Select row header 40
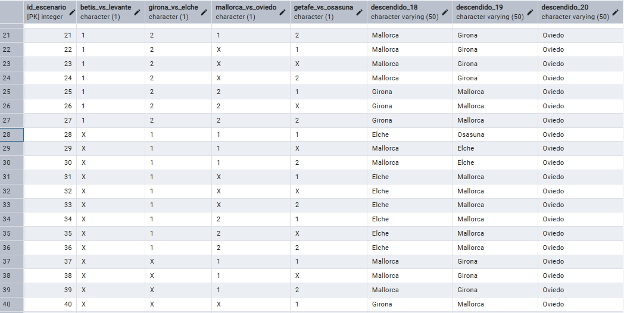The height and width of the screenshot is (313, 624). click(11, 304)
